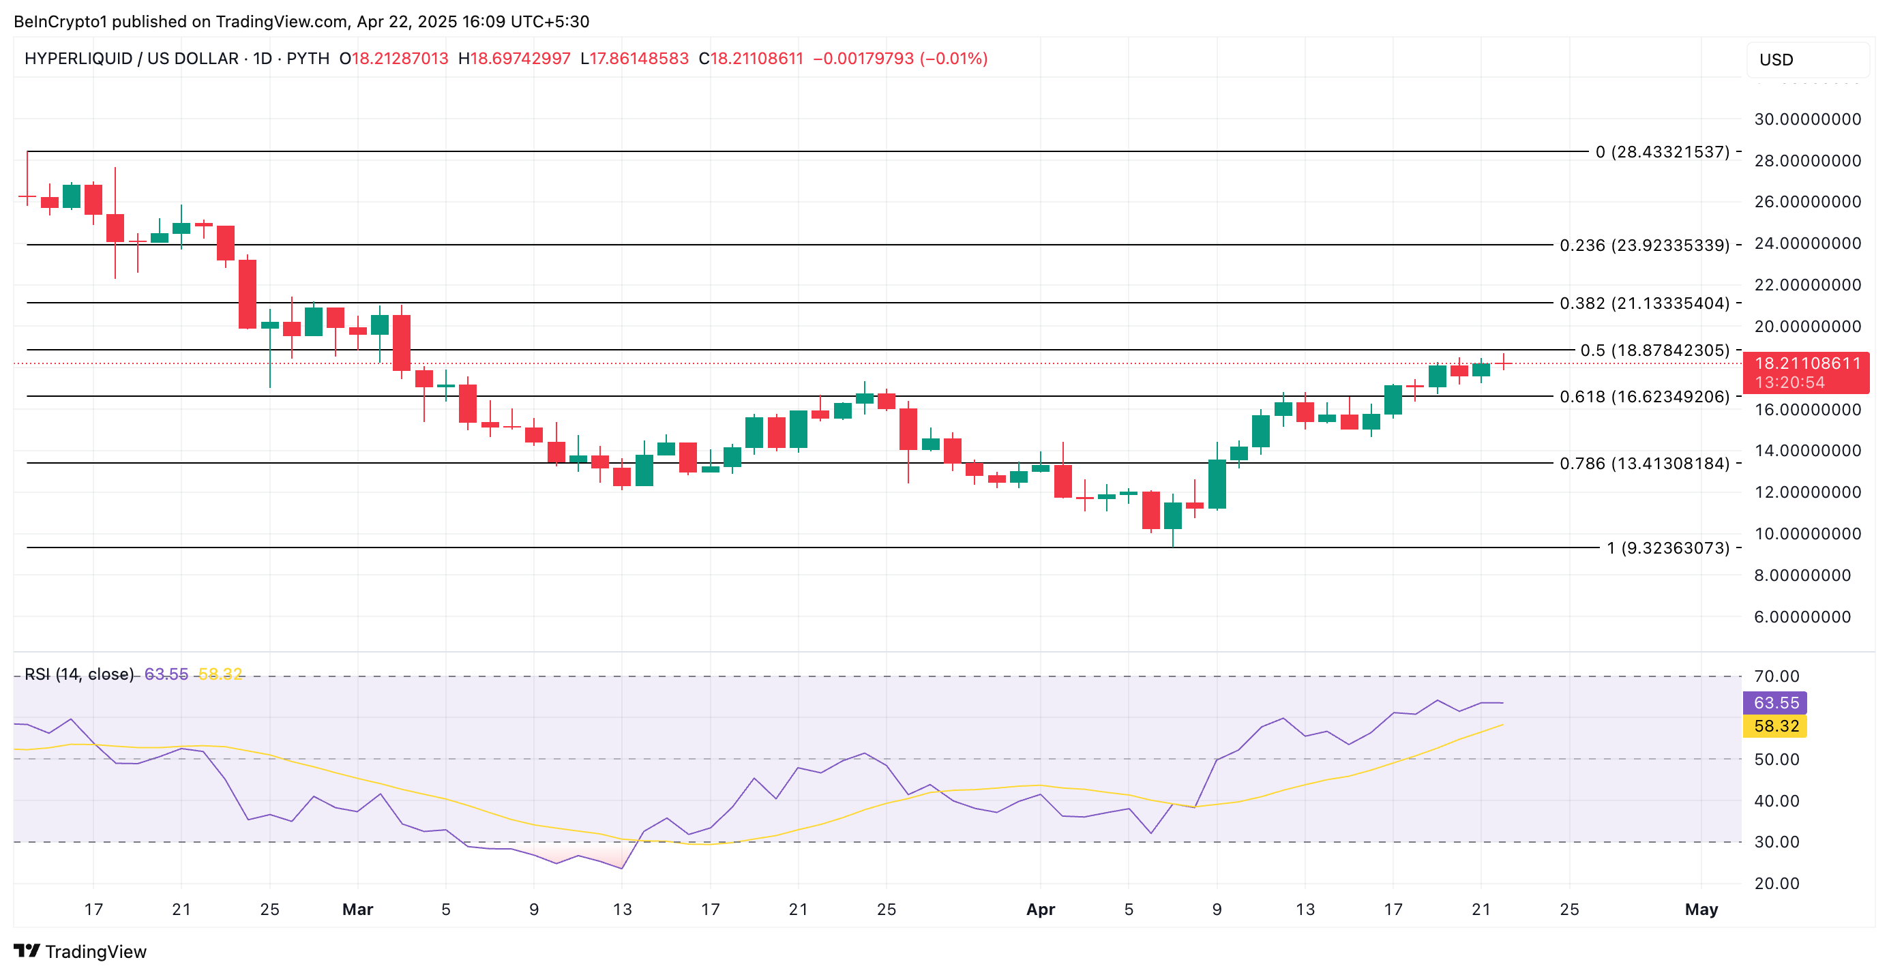Click the May label on the date axis
The height and width of the screenshot is (975, 1889).
[x=1701, y=909]
